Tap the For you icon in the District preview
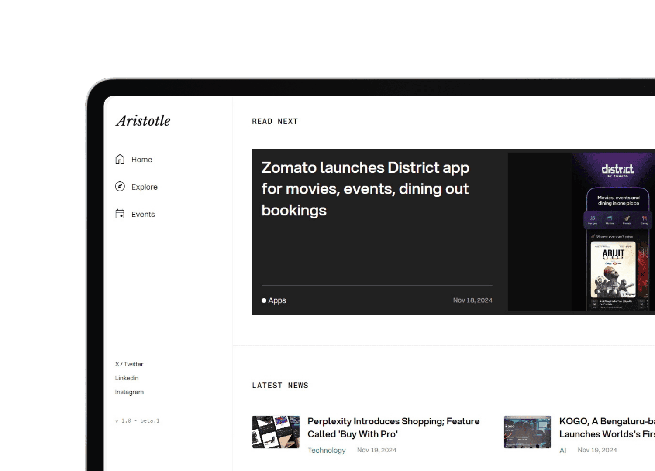The width and height of the screenshot is (655, 471). [x=593, y=219]
